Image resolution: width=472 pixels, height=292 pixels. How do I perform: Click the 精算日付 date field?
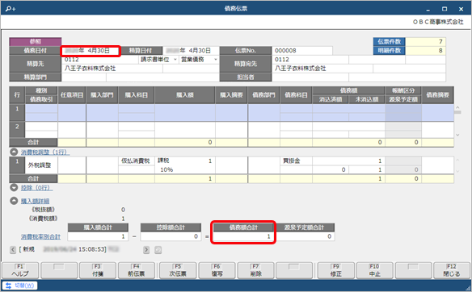click(x=191, y=51)
